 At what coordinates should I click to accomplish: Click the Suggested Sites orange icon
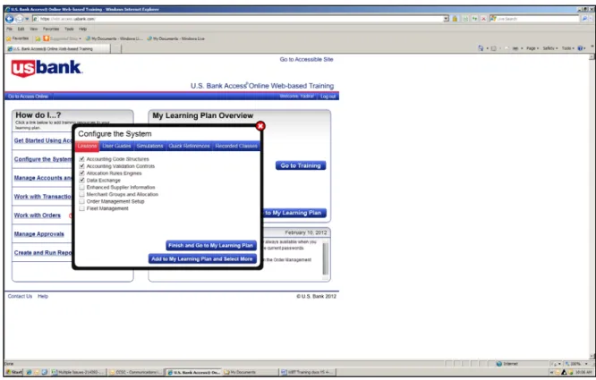pos(46,38)
